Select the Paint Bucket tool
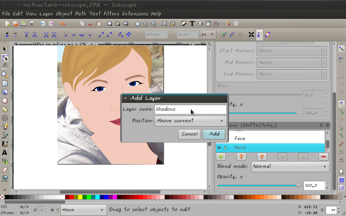This screenshot has height=216, width=346. tap(5, 178)
